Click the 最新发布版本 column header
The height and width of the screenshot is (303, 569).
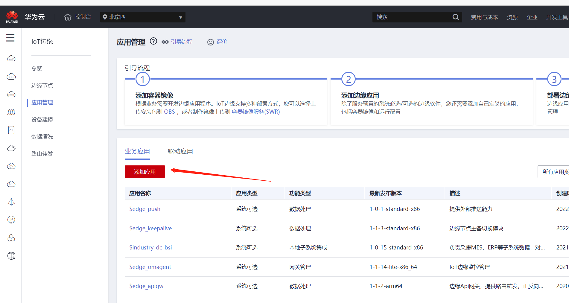(x=386, y=193)
